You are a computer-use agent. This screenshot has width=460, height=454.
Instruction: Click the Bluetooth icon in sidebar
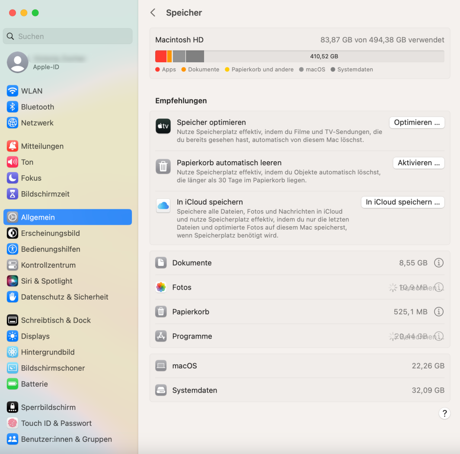click(x=13, y=107)
